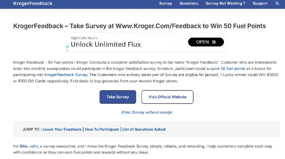Click the ad choices triangle icon
Image resolution: width=285 pixels, height=159 pixels.
67,46
